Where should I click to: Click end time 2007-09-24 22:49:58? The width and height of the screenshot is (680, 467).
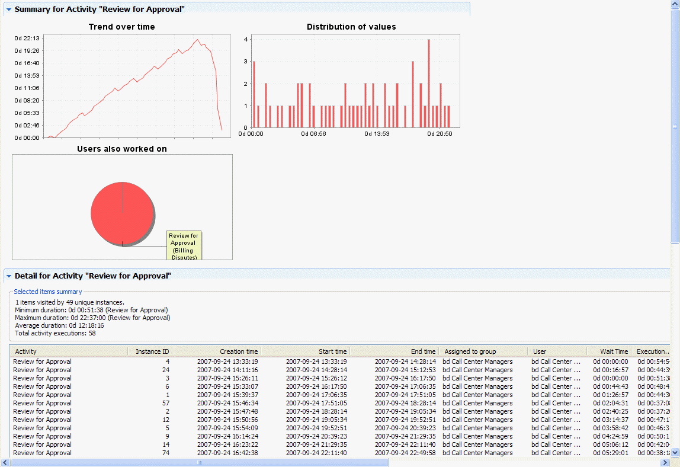(x=406, y=453)
